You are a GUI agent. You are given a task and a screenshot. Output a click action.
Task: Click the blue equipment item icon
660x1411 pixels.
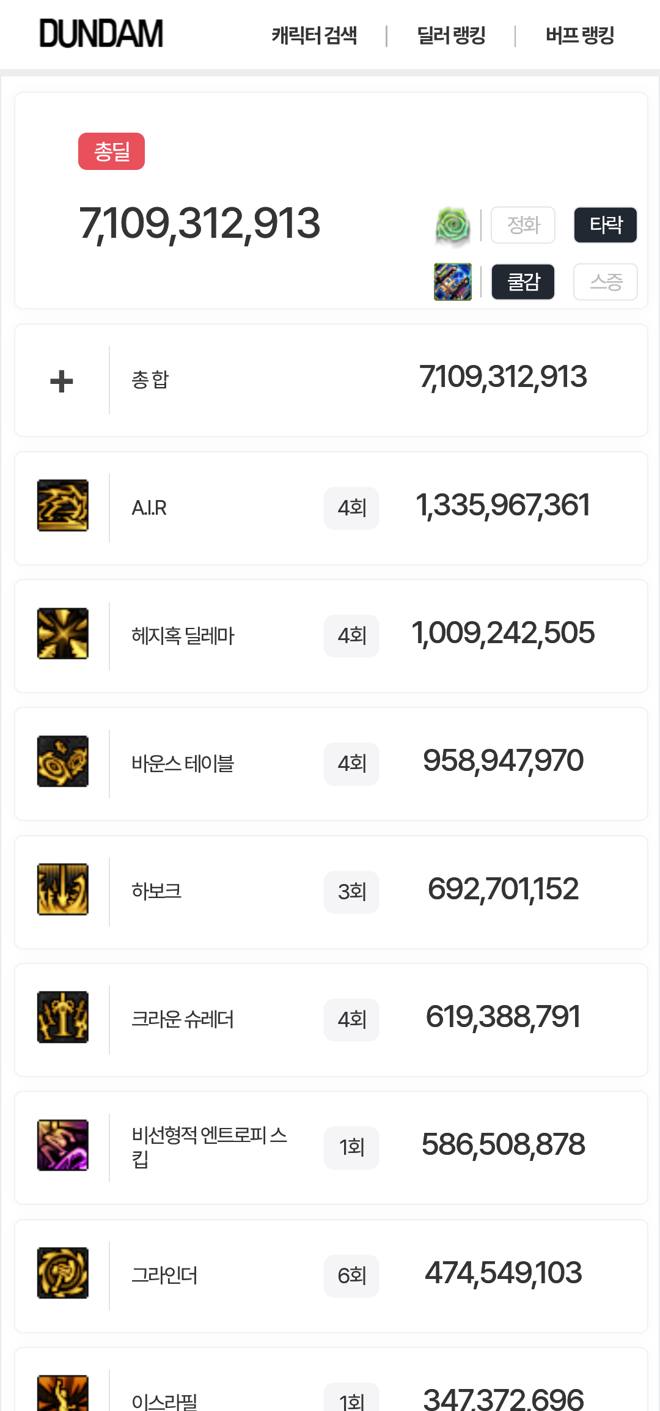tap(453, 282)
